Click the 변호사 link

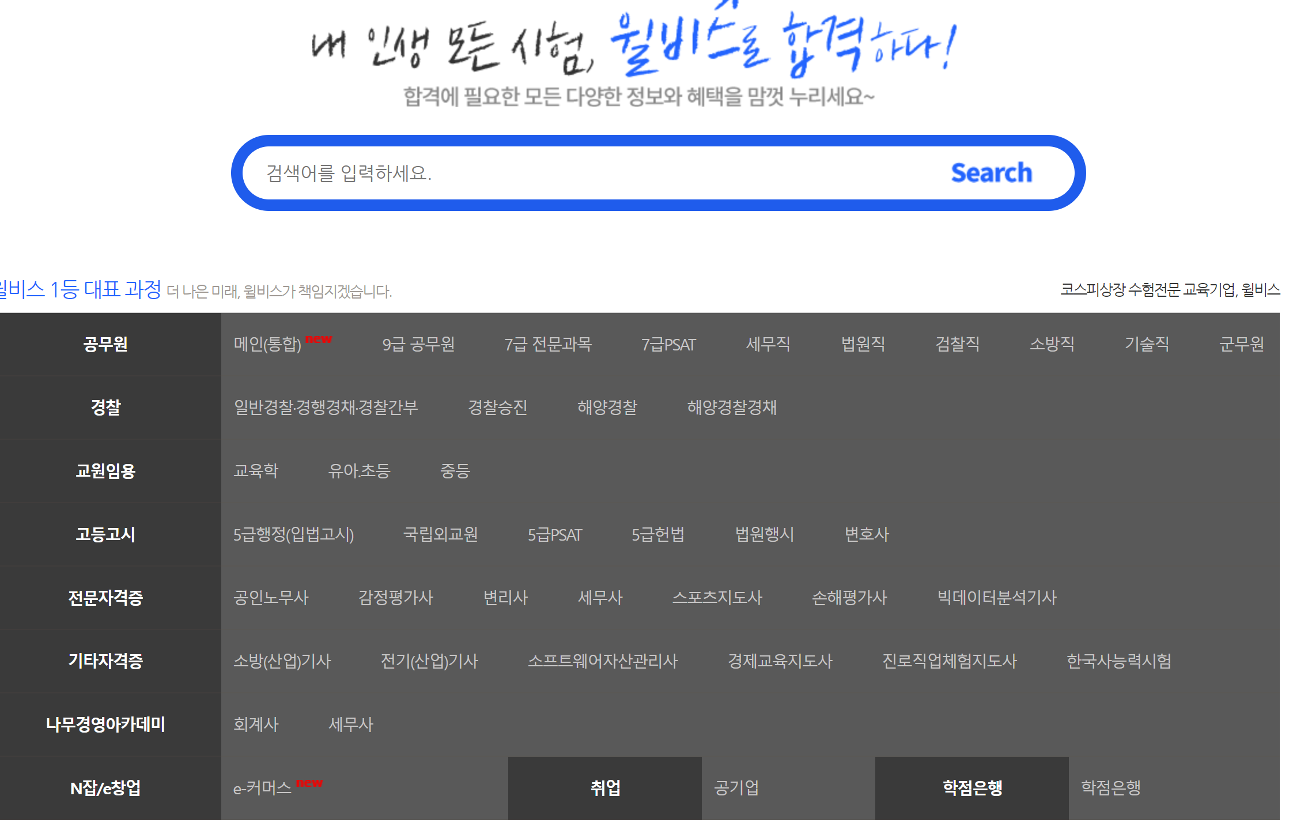click(x=867, y=534)
